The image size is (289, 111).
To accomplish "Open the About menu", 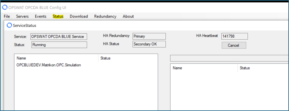I will point(128,16).
